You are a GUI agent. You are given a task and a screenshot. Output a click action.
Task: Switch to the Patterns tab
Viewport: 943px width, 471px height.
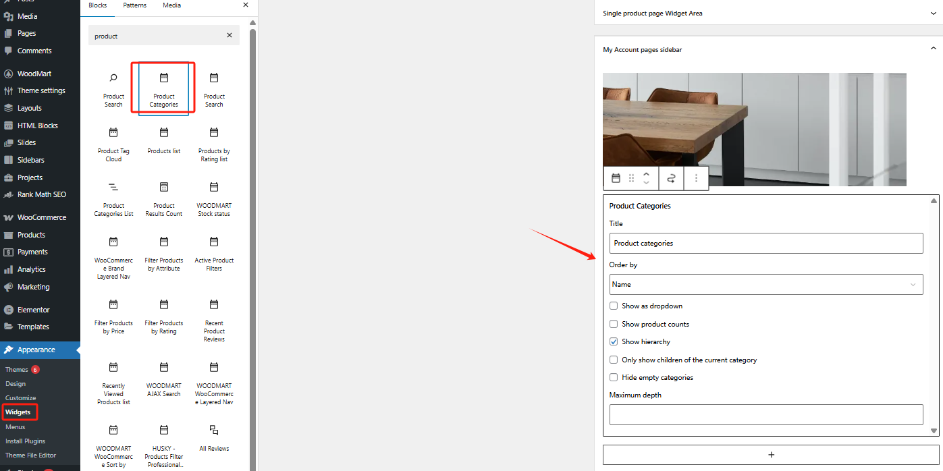[135, 5]
